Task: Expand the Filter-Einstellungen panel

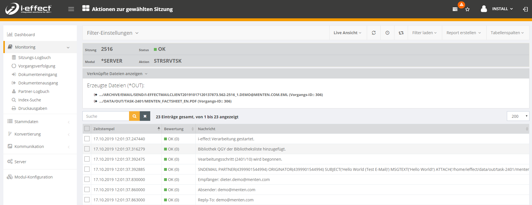Action: coord(112,33)
